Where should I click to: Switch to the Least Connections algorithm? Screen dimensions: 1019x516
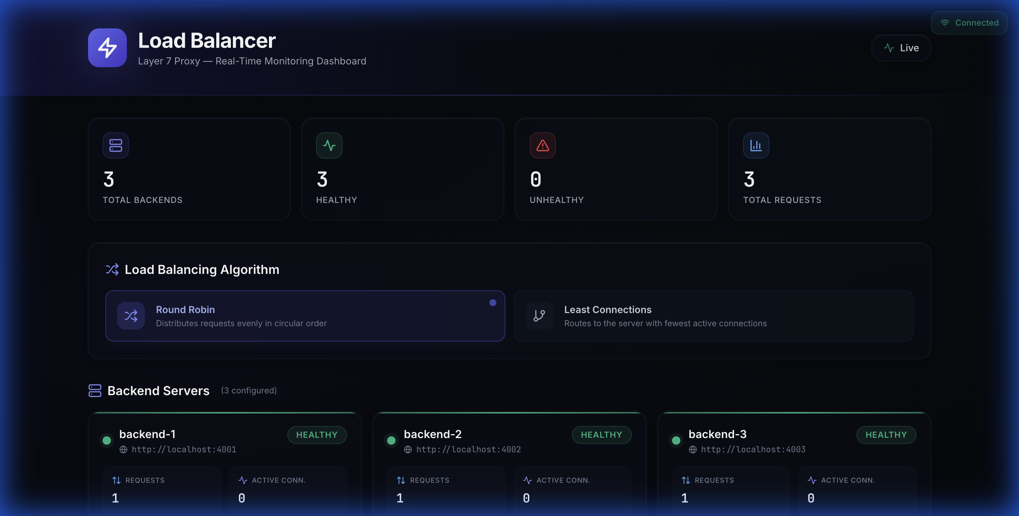(x=713, y=316)
